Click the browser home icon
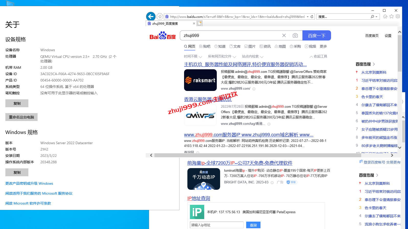Image resolution: width=408 pixels, height=229 pixels. 385,17
